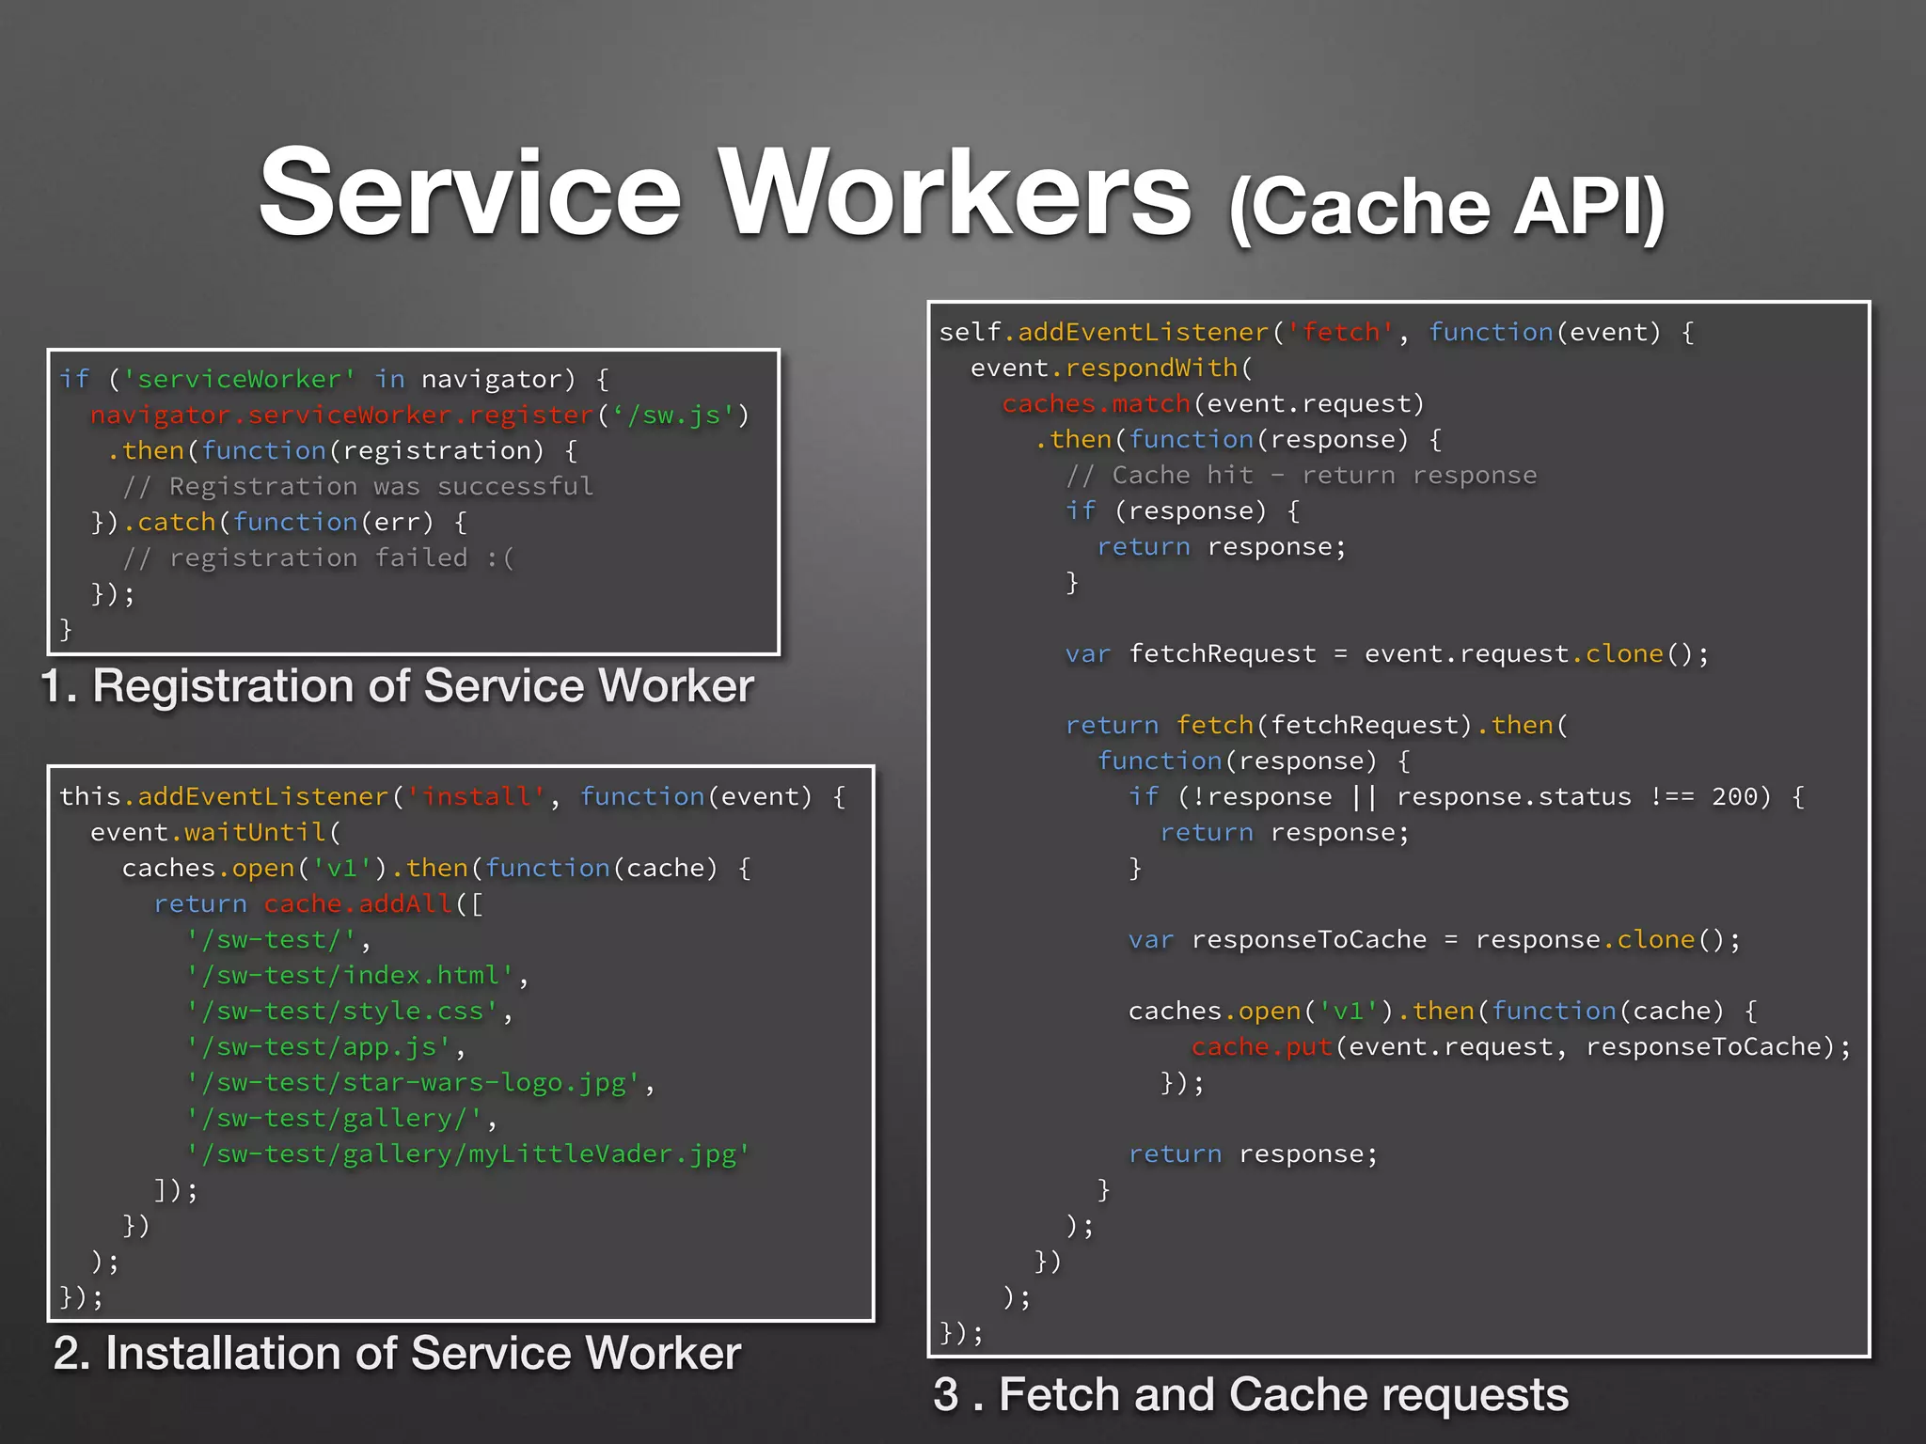Click the 'event.waitUntil(' line

(x=216, y=832)
